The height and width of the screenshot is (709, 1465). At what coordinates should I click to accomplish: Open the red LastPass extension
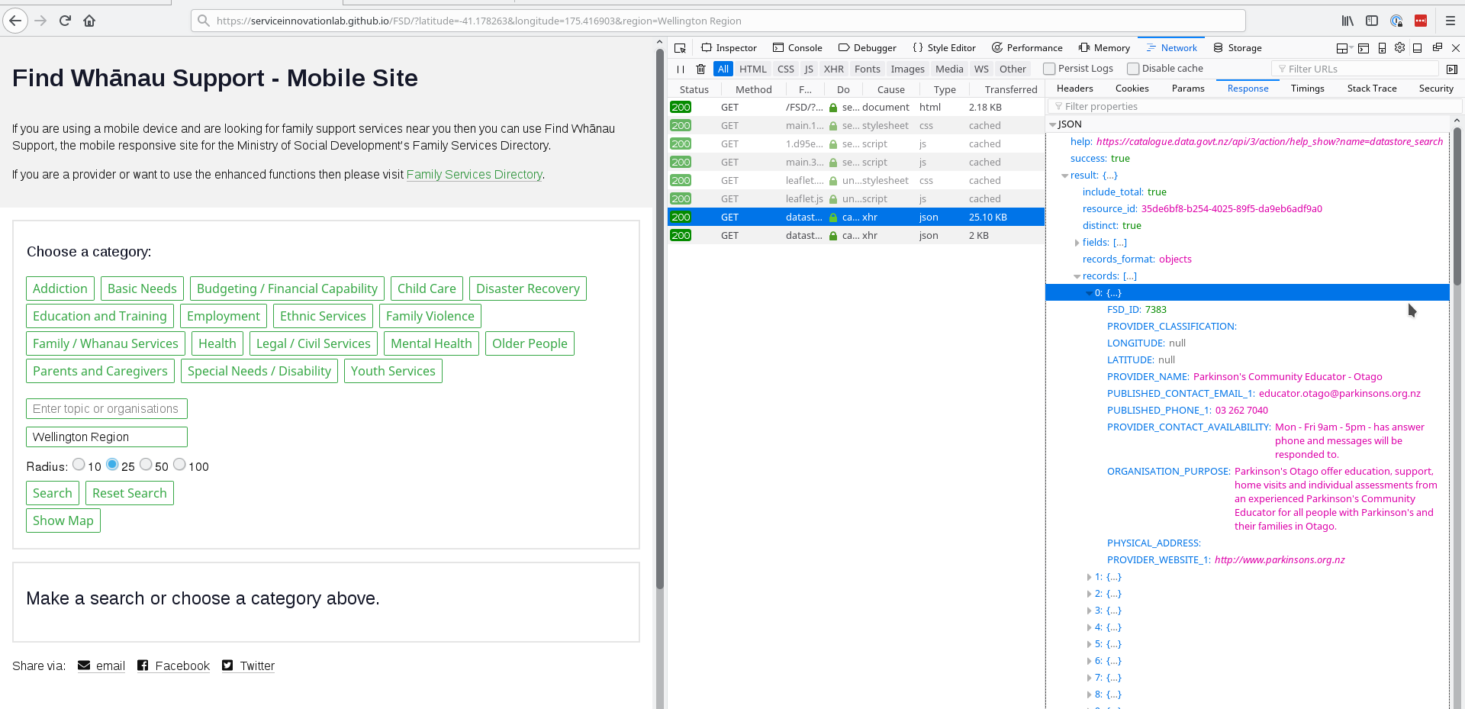(1421, 21)
